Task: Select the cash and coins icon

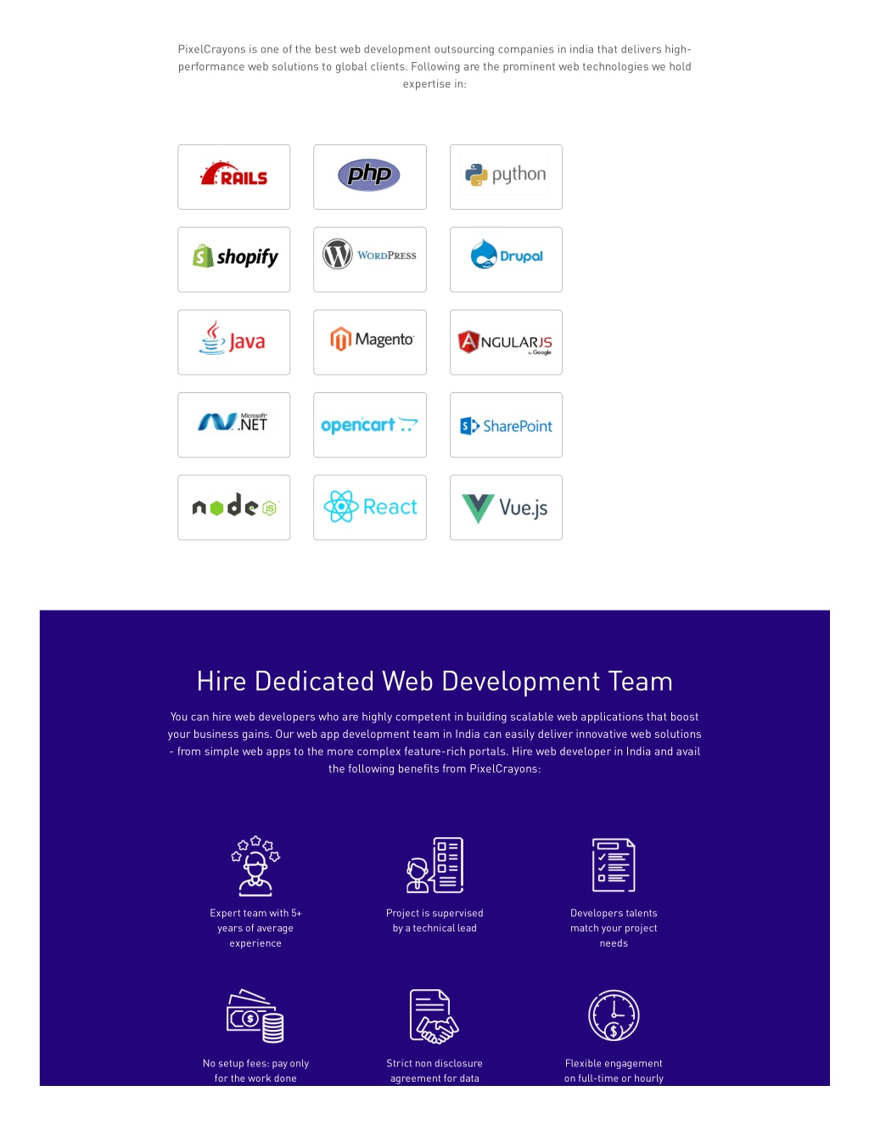Action: [255, 1015]
